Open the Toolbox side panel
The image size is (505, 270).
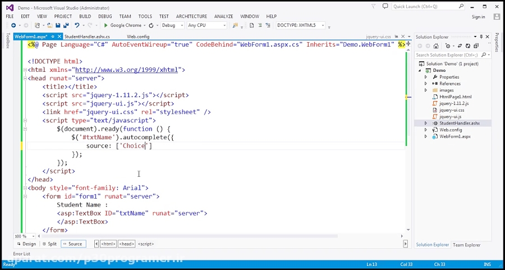8,40
